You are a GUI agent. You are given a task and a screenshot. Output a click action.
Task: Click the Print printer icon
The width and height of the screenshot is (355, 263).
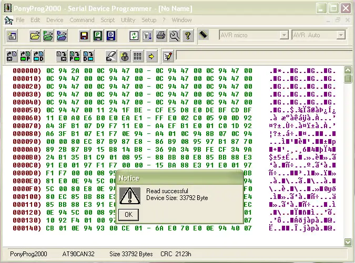click(x=161, y=36)
